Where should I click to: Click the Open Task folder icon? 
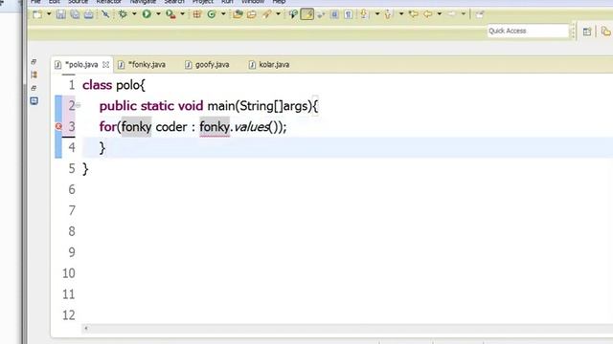point(252,14)
